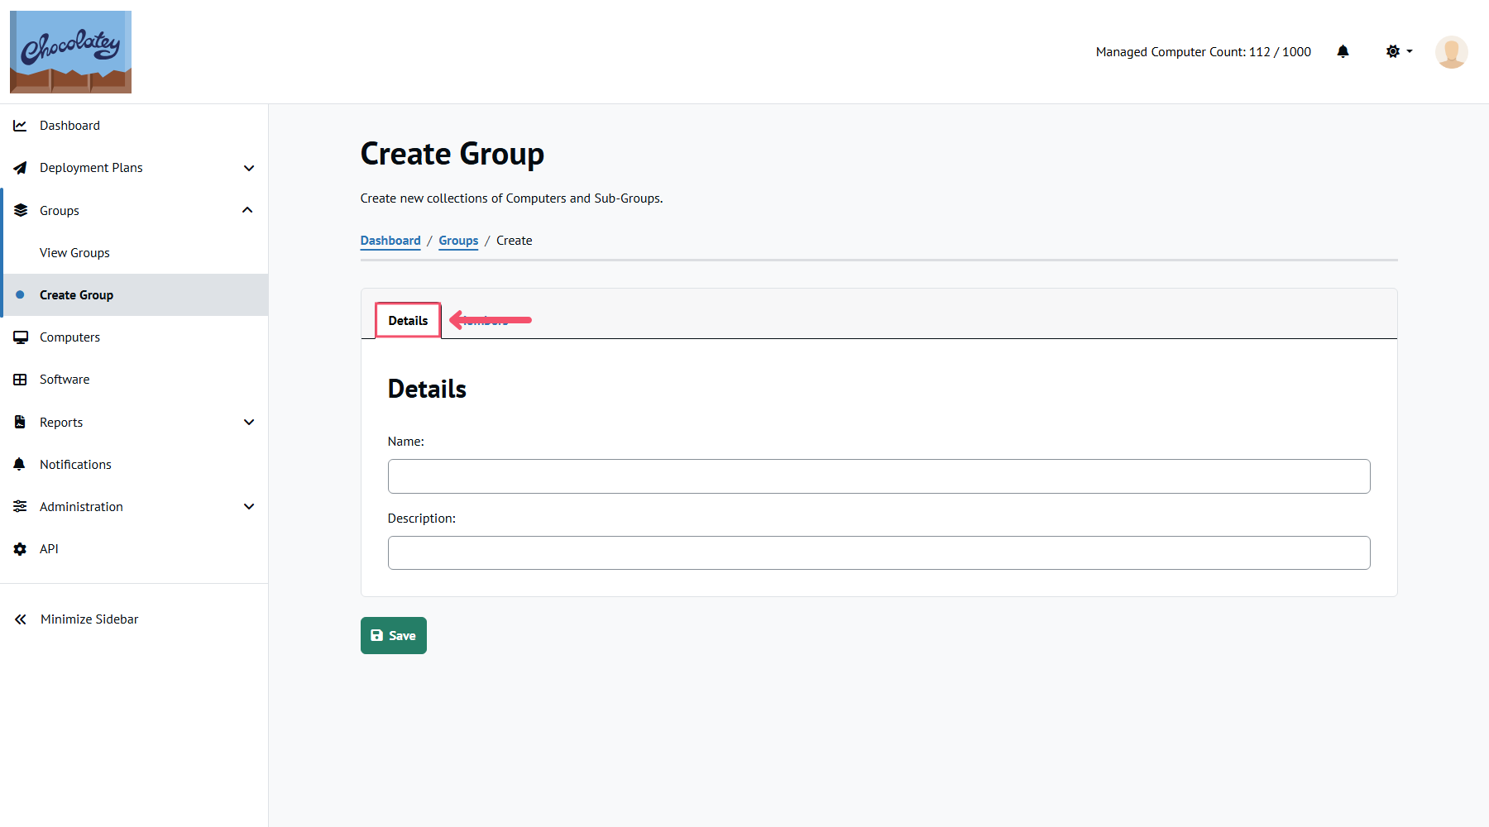
Task: Click the Administration sliders icon
Action: [20, 506]
